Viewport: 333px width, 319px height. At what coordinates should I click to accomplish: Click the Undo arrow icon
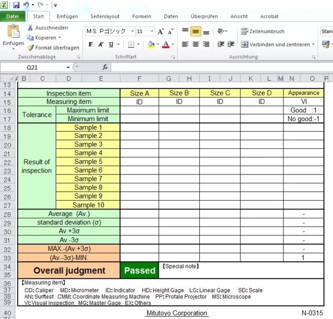click(x=27, y=4)
